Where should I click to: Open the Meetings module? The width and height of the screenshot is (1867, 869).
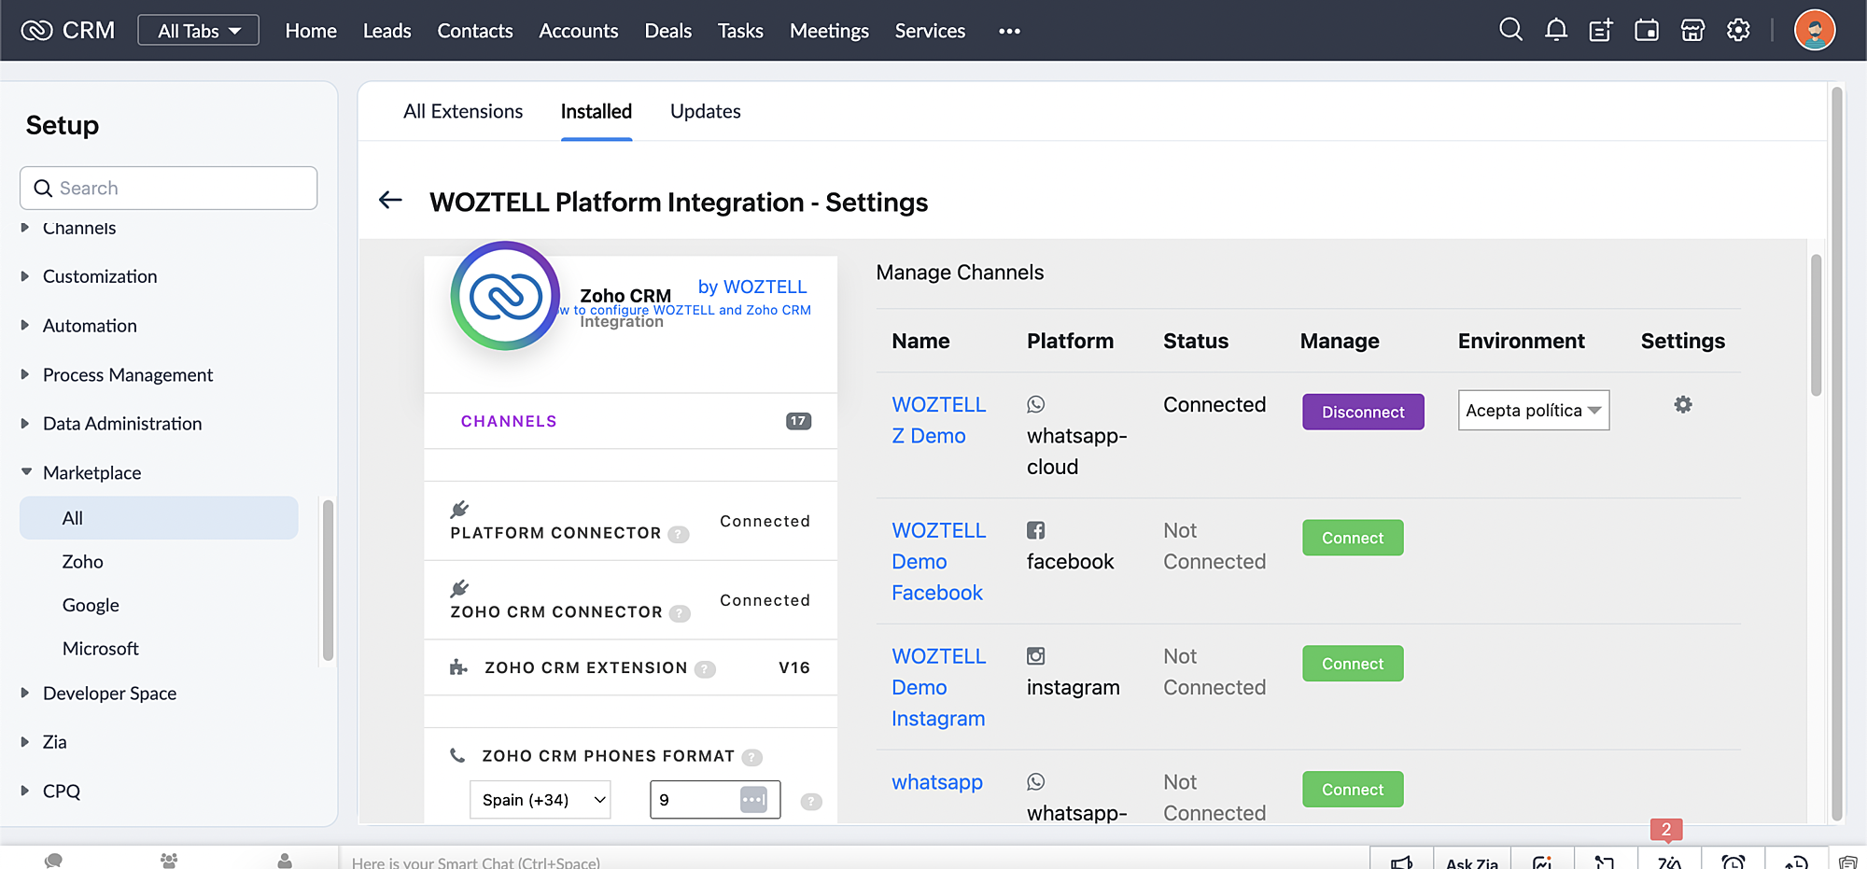829,31
